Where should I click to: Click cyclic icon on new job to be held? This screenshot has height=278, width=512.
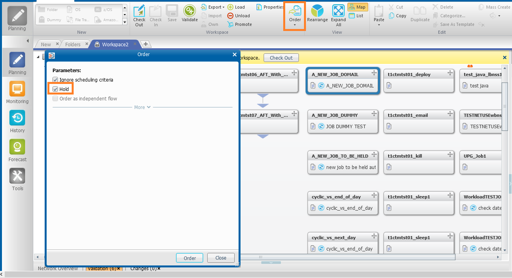click(x=321, y=167)
